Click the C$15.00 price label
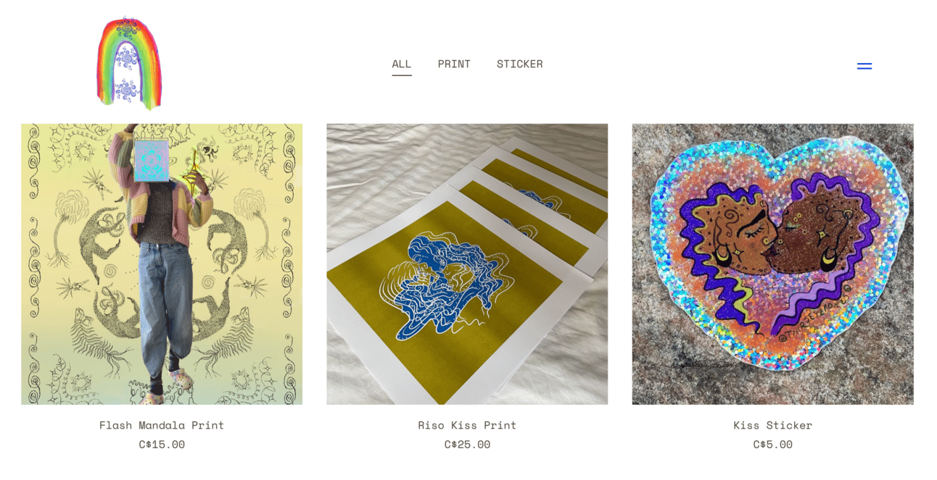The height and width of the screenshot is (480, 937). click(162, 445)
